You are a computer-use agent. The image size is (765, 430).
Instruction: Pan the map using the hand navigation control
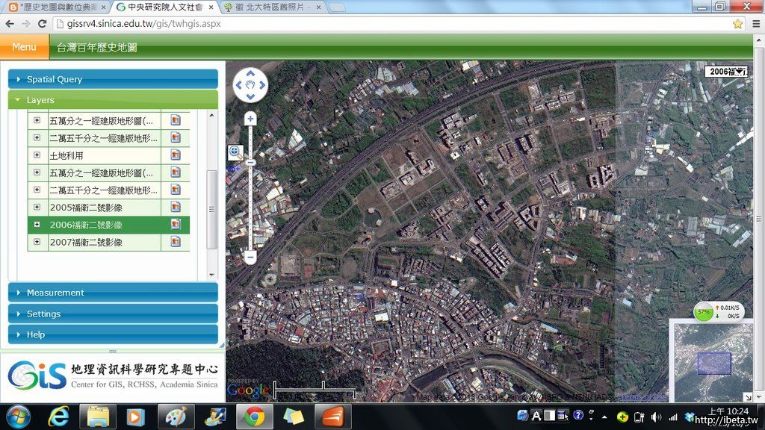tap(250, 85)
